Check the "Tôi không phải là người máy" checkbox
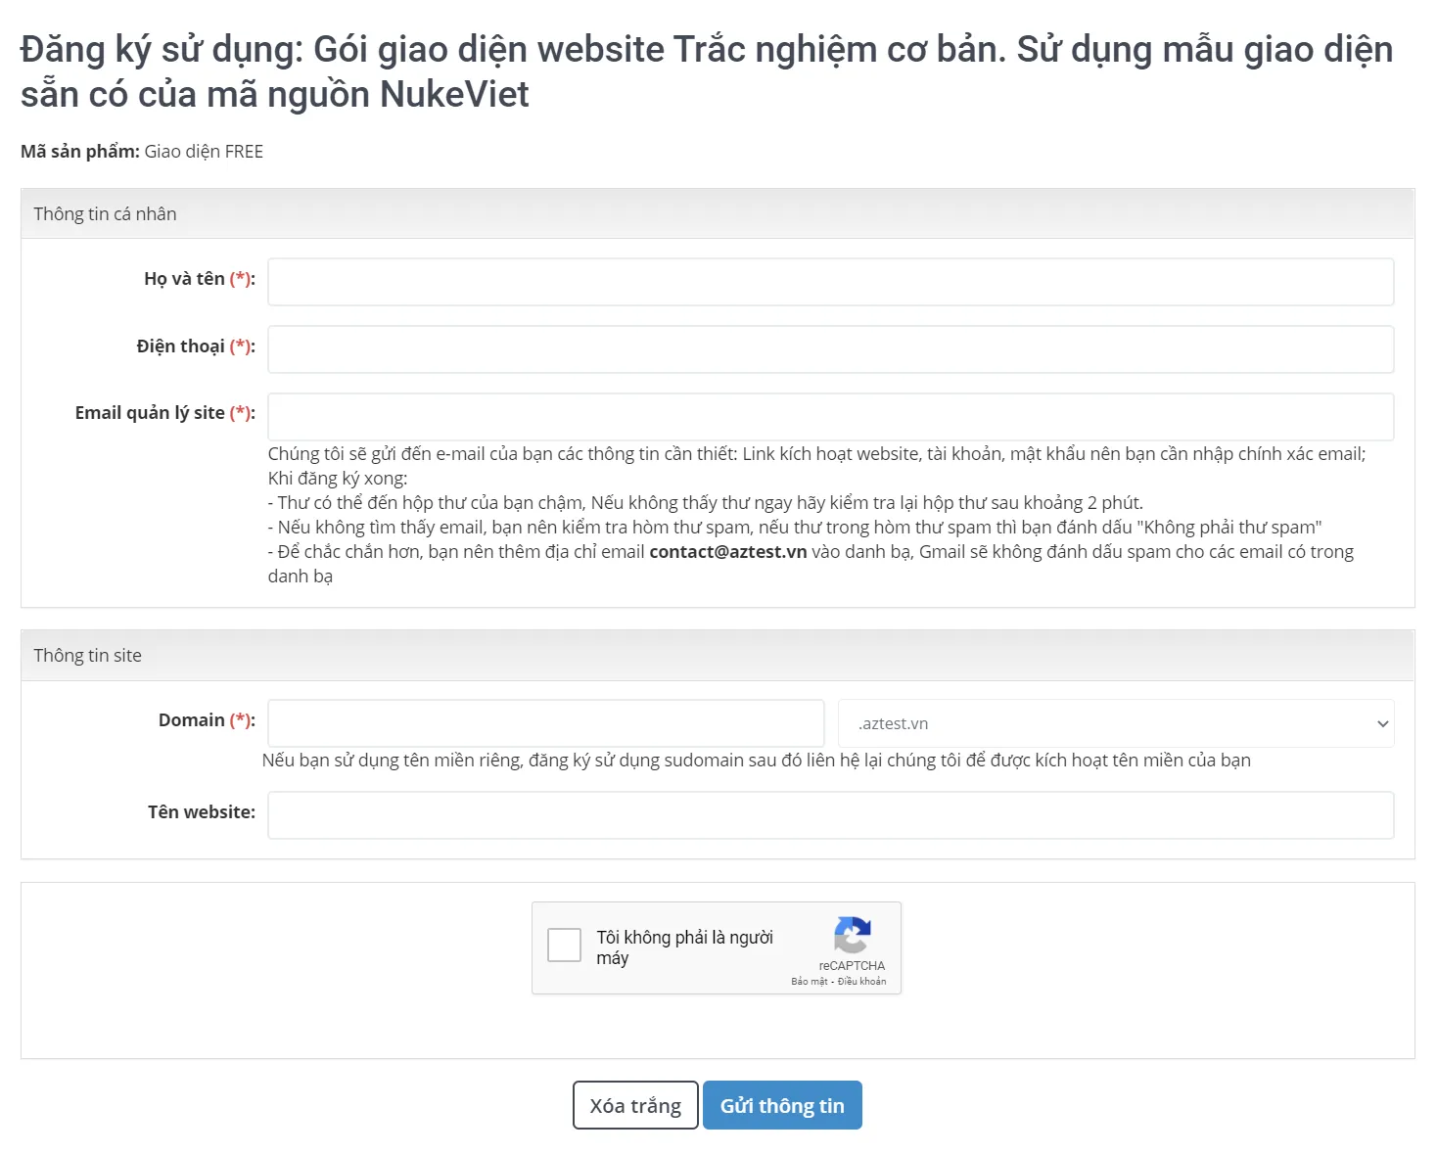The height and width of the screenshot is (1154, 1437). point(564,946)
